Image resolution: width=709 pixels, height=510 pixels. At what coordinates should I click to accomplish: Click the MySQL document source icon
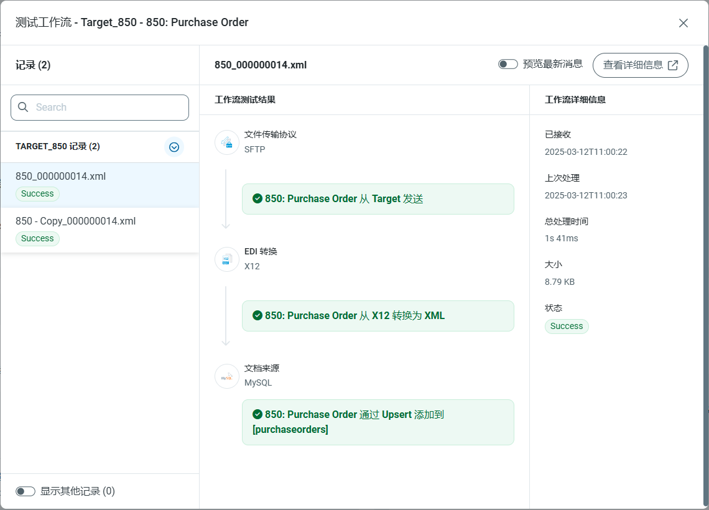tap(227, 376)
